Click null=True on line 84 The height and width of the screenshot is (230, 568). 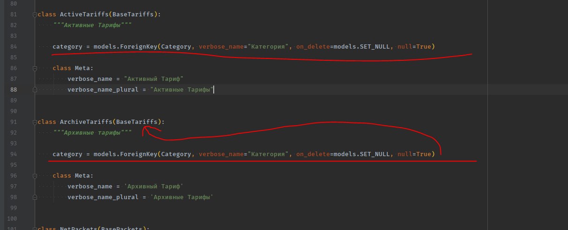414,46
